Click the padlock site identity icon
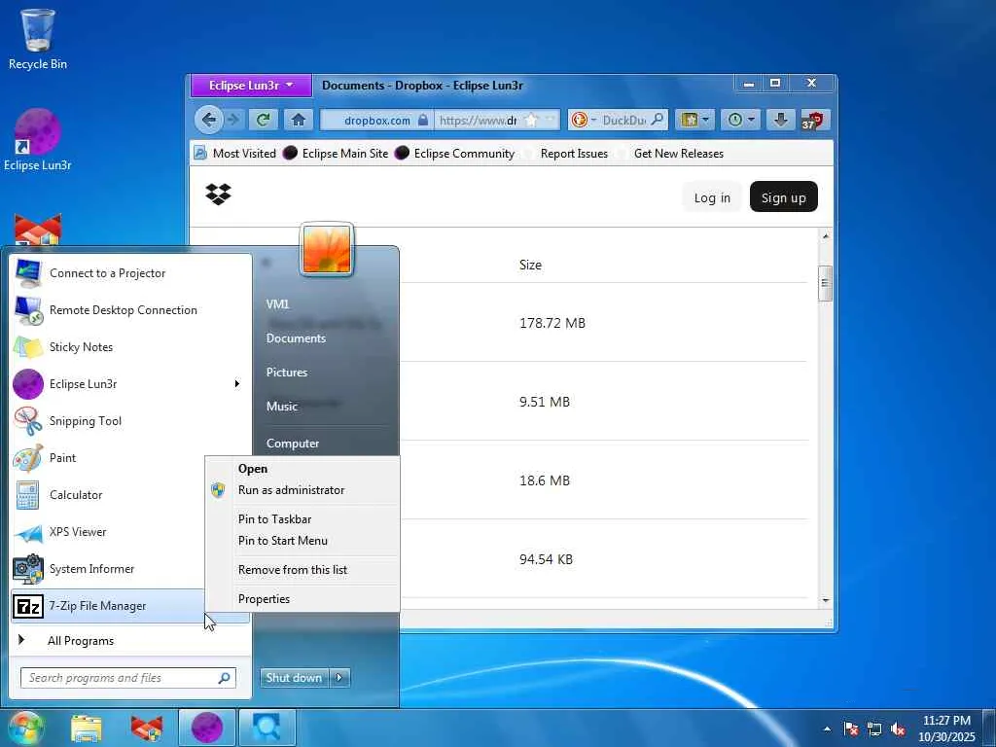The width and height of the screenshot is (996, 747). point(423,120)
